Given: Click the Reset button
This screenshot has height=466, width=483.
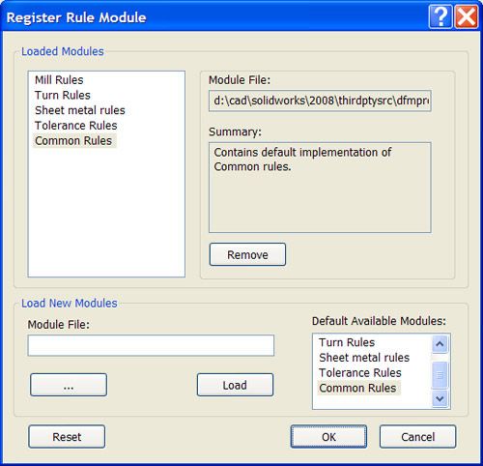Looking at the screenshot, I should 67,437.
